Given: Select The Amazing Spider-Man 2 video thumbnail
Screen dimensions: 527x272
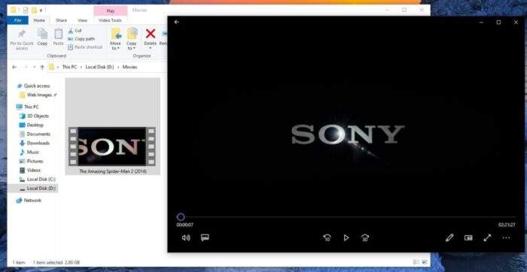Looking at the screenshot, I should coord(112,147).
